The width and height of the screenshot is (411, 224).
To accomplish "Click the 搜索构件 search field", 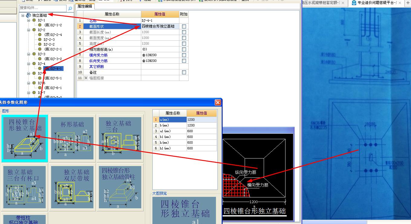I will pos(43,8).
